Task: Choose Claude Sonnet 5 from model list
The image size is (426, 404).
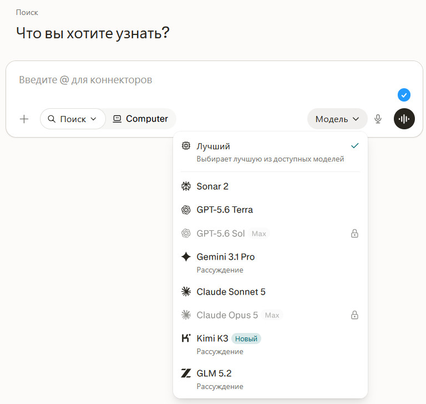Action: (x=270, y=292)
